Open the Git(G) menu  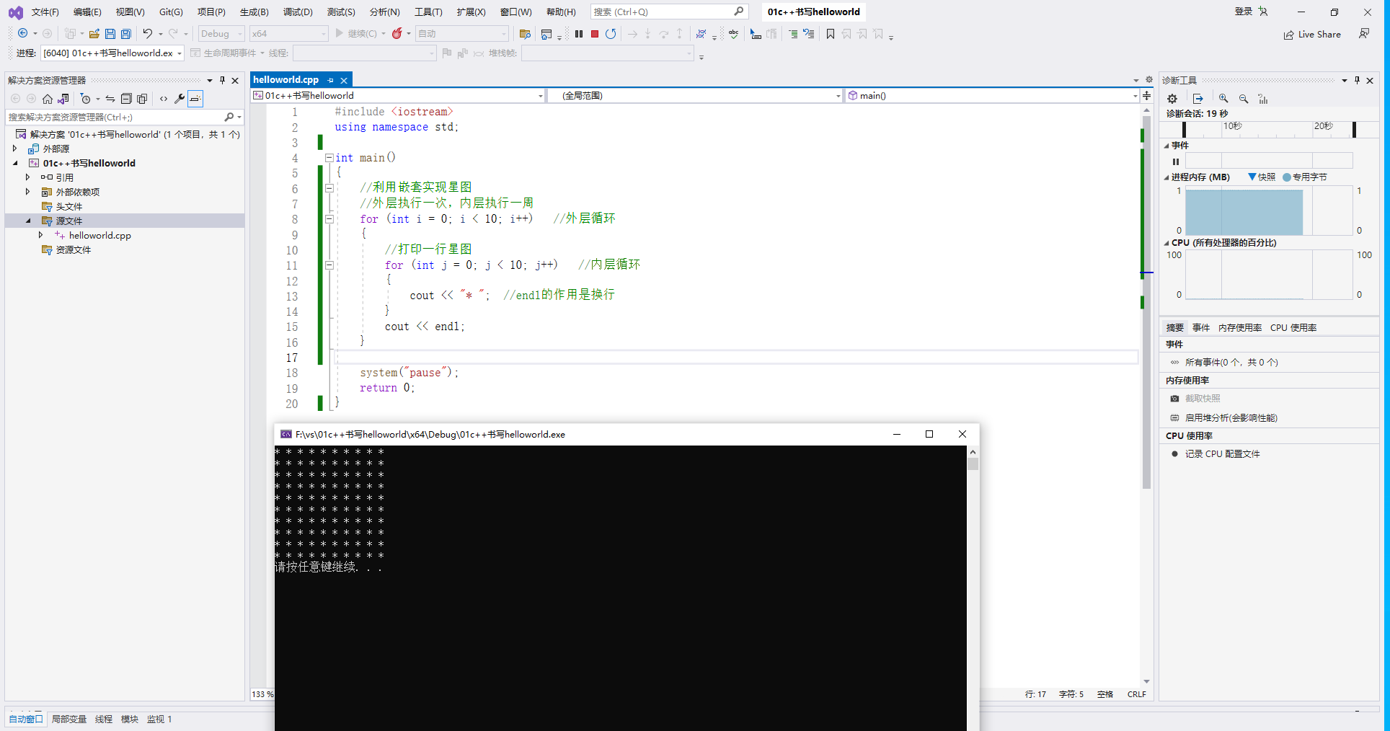point(171,12)
